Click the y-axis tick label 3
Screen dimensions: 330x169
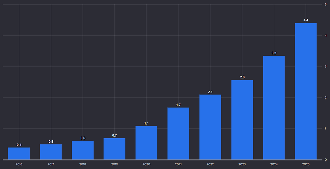click(326, 66)
